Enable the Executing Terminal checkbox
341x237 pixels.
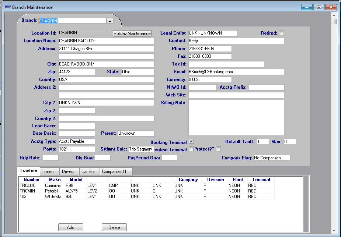coord(191,149)
